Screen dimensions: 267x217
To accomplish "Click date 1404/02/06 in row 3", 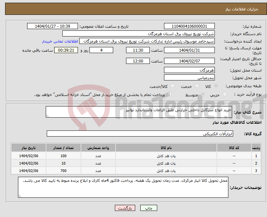I will click(x=28, y=171).
